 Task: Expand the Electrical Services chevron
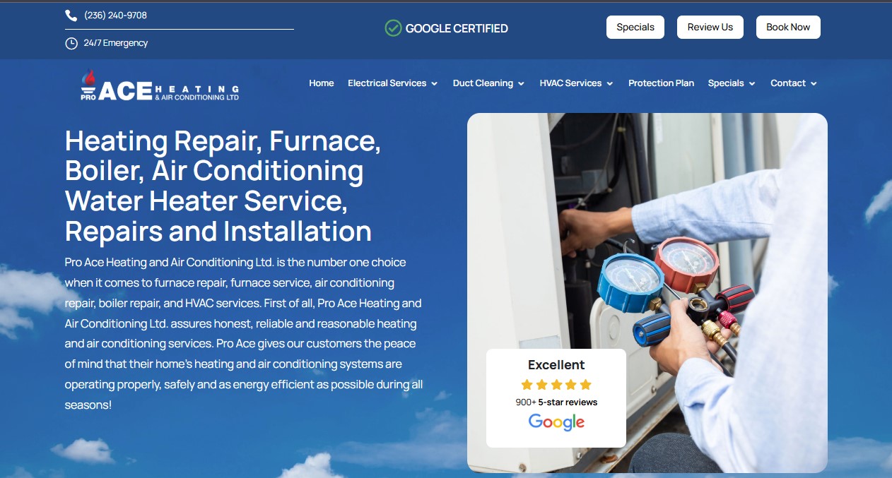click(435, 83)
